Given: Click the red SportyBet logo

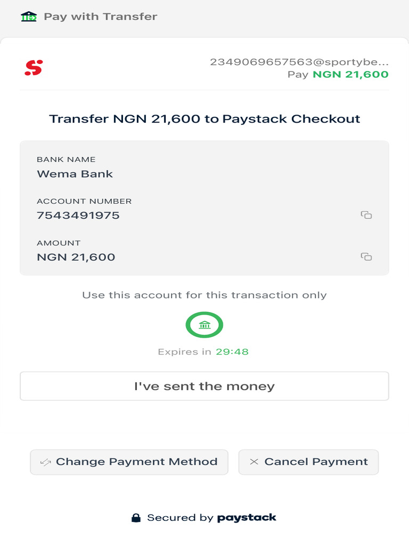Looking at the screenshot, I should (x=33, y=68).
